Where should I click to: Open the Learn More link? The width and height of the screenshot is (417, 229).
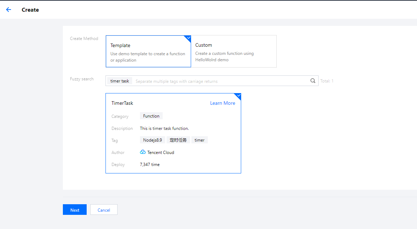pos(222,103)
